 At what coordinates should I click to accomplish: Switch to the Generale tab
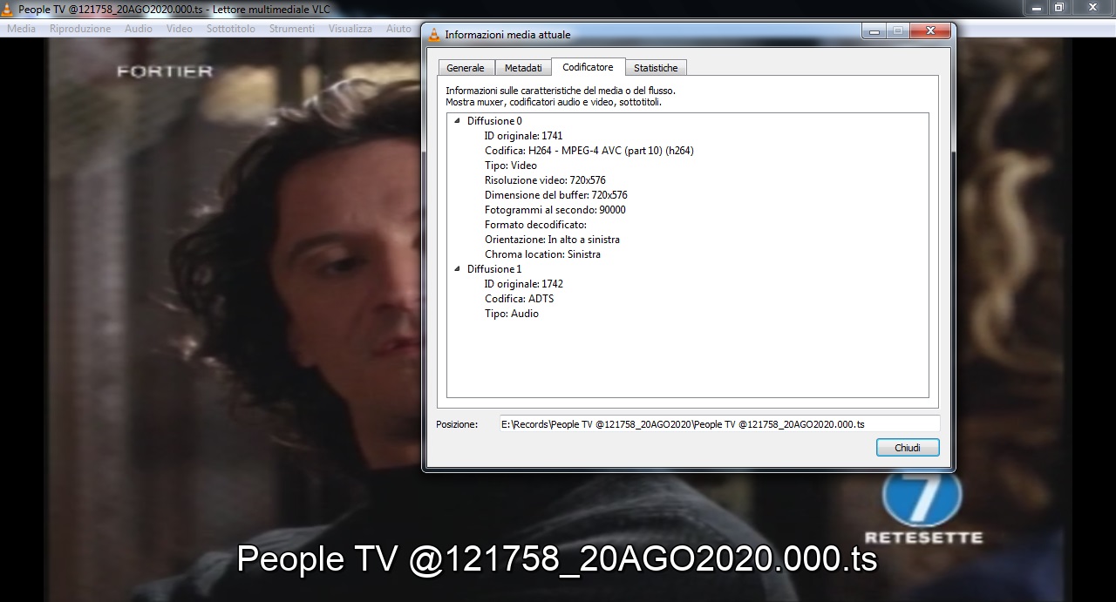pyautogui.click(x=466, y=68)
